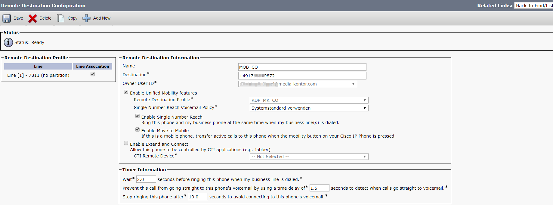Click inside the Destination field
The width and height of the screenshot is (553, 205).
[x=302, y=76]
